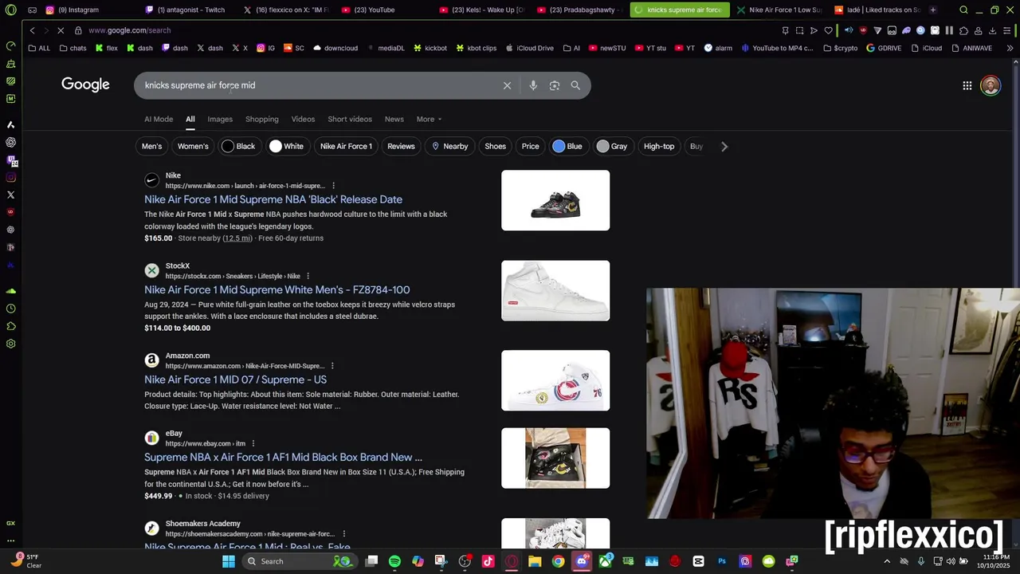The width and height of the screenshot is (1020, 574).
Task: Click the Google logo
Action: [x=85, y=85]
